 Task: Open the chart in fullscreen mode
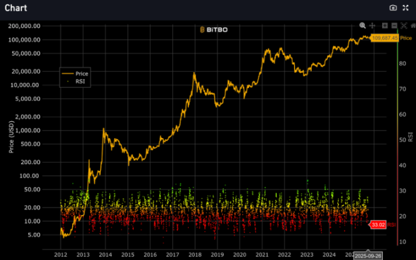point(406,7)
